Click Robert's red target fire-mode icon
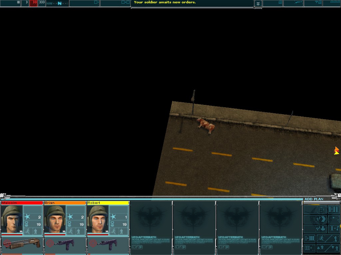The image size is (341, 255). pos(93,243)
